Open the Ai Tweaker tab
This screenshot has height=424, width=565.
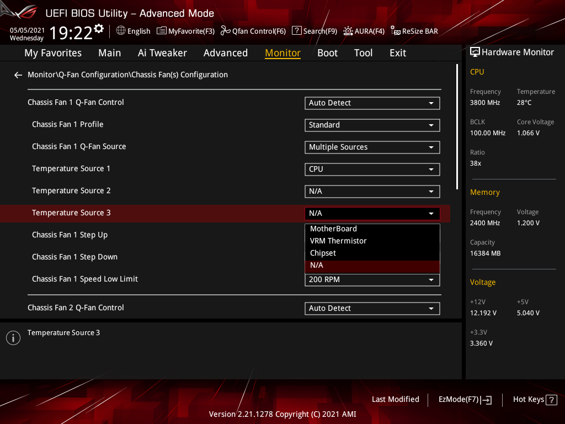click(x=162, y=53)
